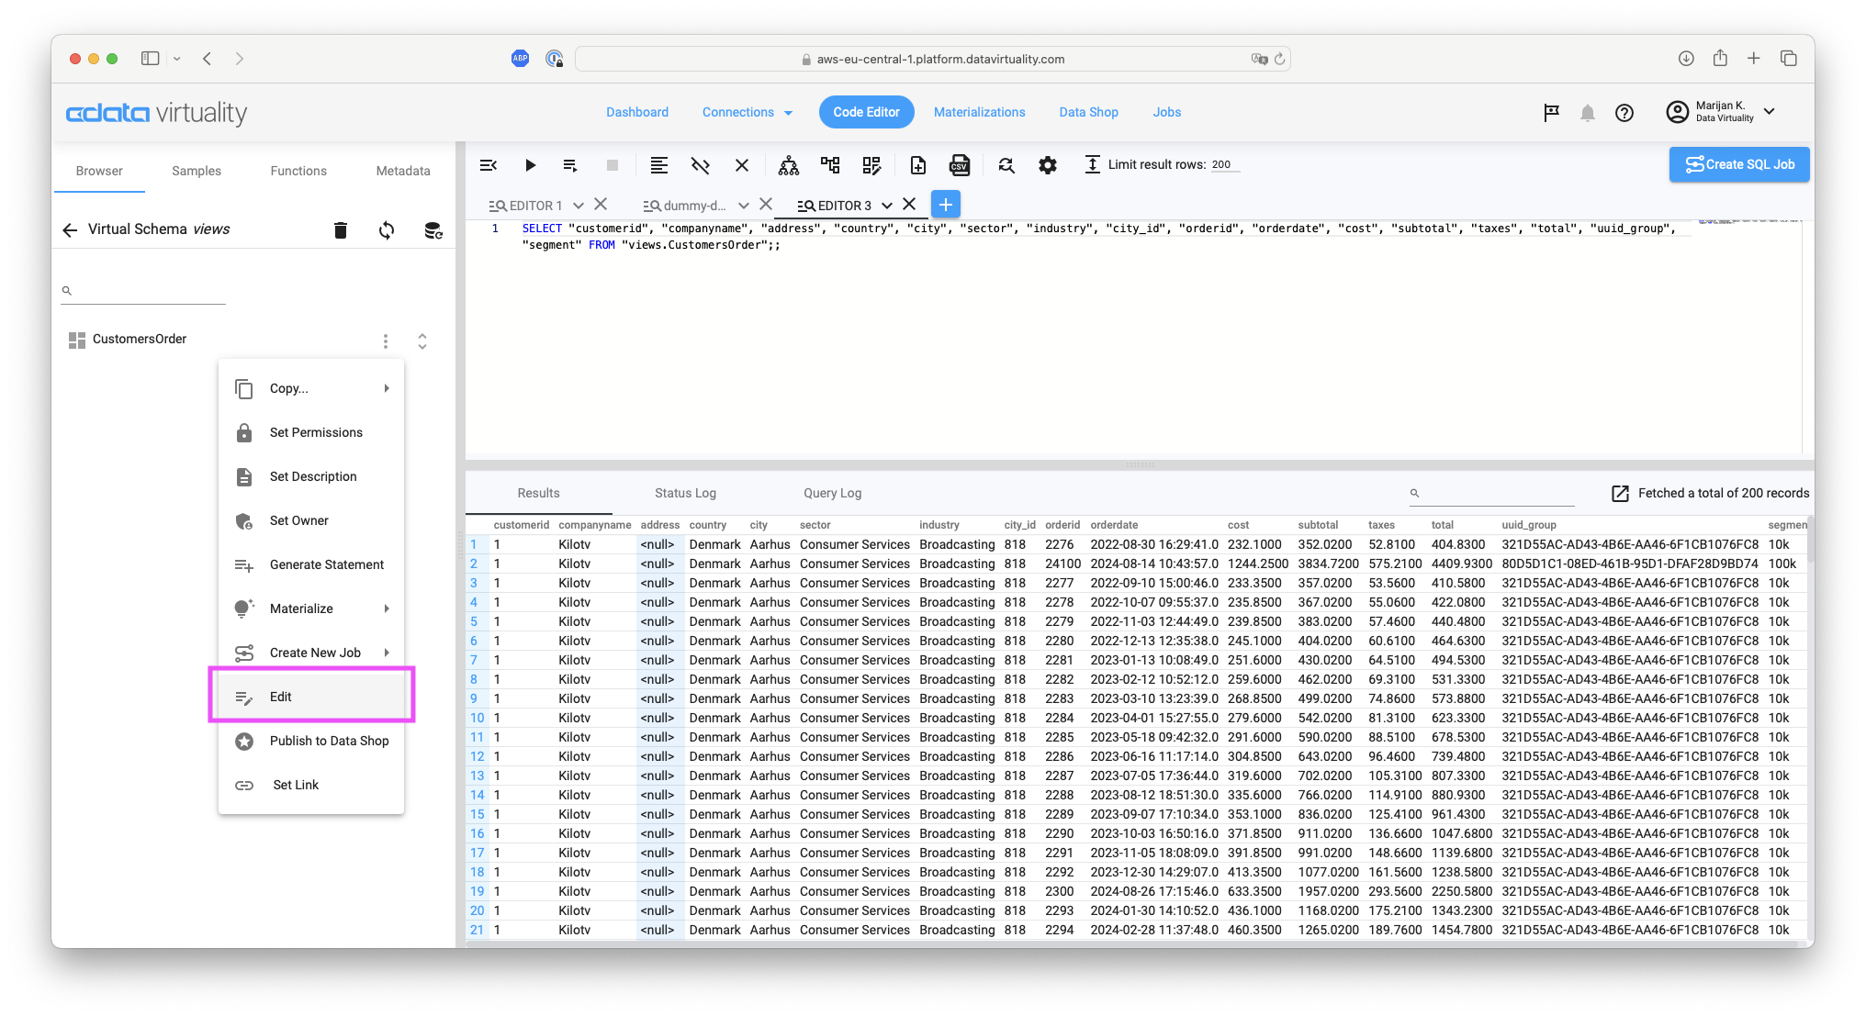This screenshot has width=1866, height=1016.
Task: Click the Create SQL Job button
Action: (x=1738, y=164)
